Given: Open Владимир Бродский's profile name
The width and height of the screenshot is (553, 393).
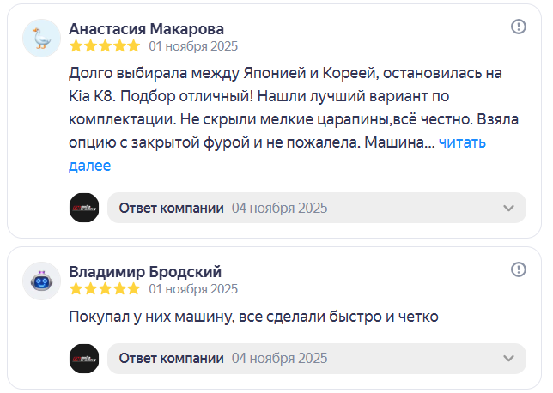Looking at the screenshot, I should click(x=145, y=272).
